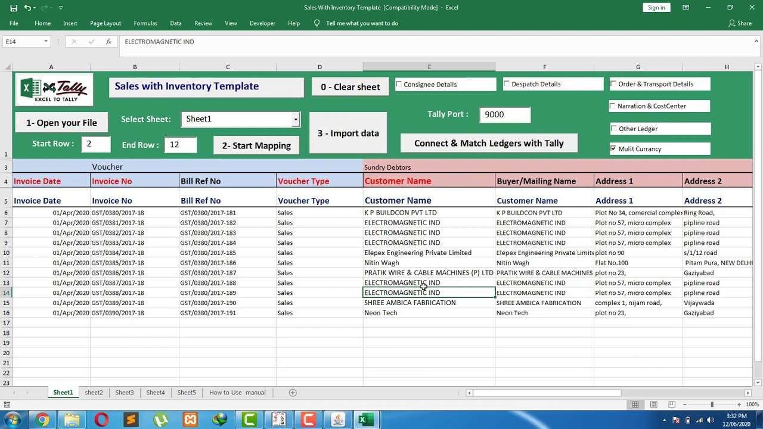The height and width of the screenshot is (429, 763).
Task: Open Excel from the Windows taskbar
Action: pyautogui.click(x=366, y=419)
